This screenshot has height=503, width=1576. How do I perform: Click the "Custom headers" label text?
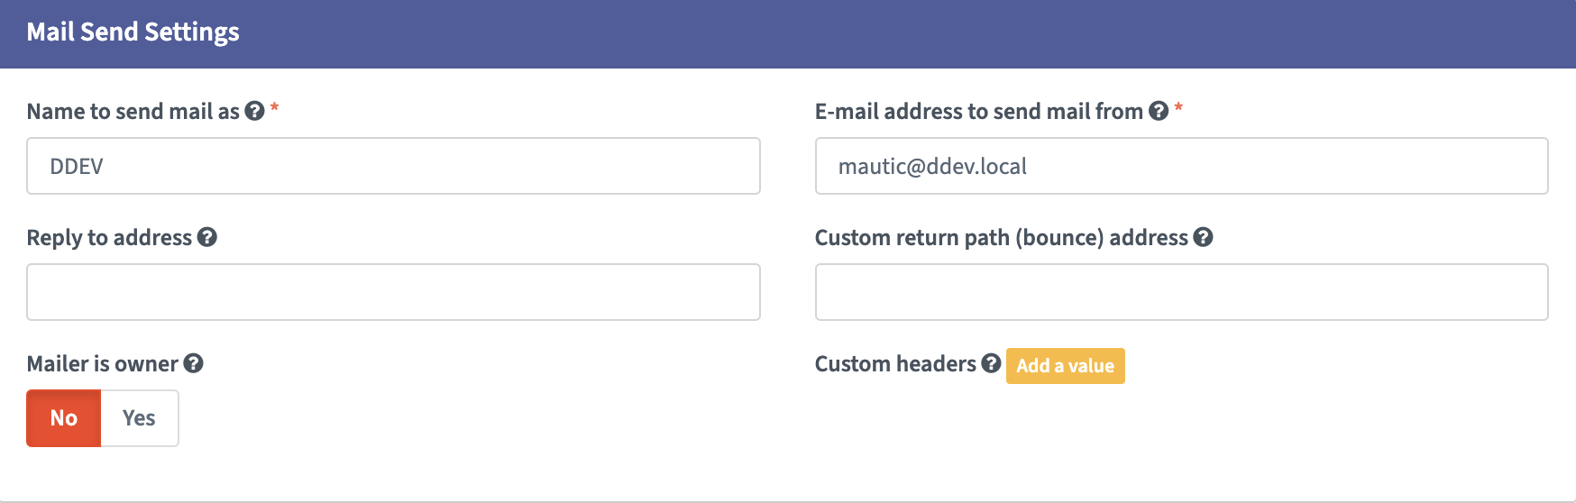click(895, 363)
